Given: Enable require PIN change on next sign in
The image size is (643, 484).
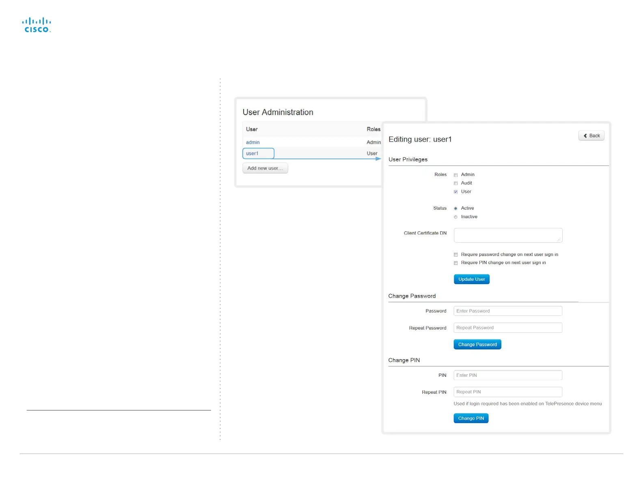Looking at the screenshot, I should coord(455,263).
